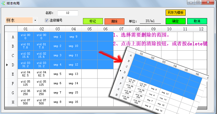Click cell 'smp 5'
The height and width of the screenshot is (114, 217).
point(57,74)
